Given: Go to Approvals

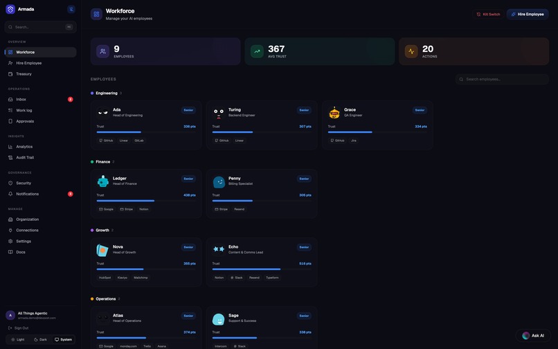Looking at the screenshot, I should click(x=41, y=121).
